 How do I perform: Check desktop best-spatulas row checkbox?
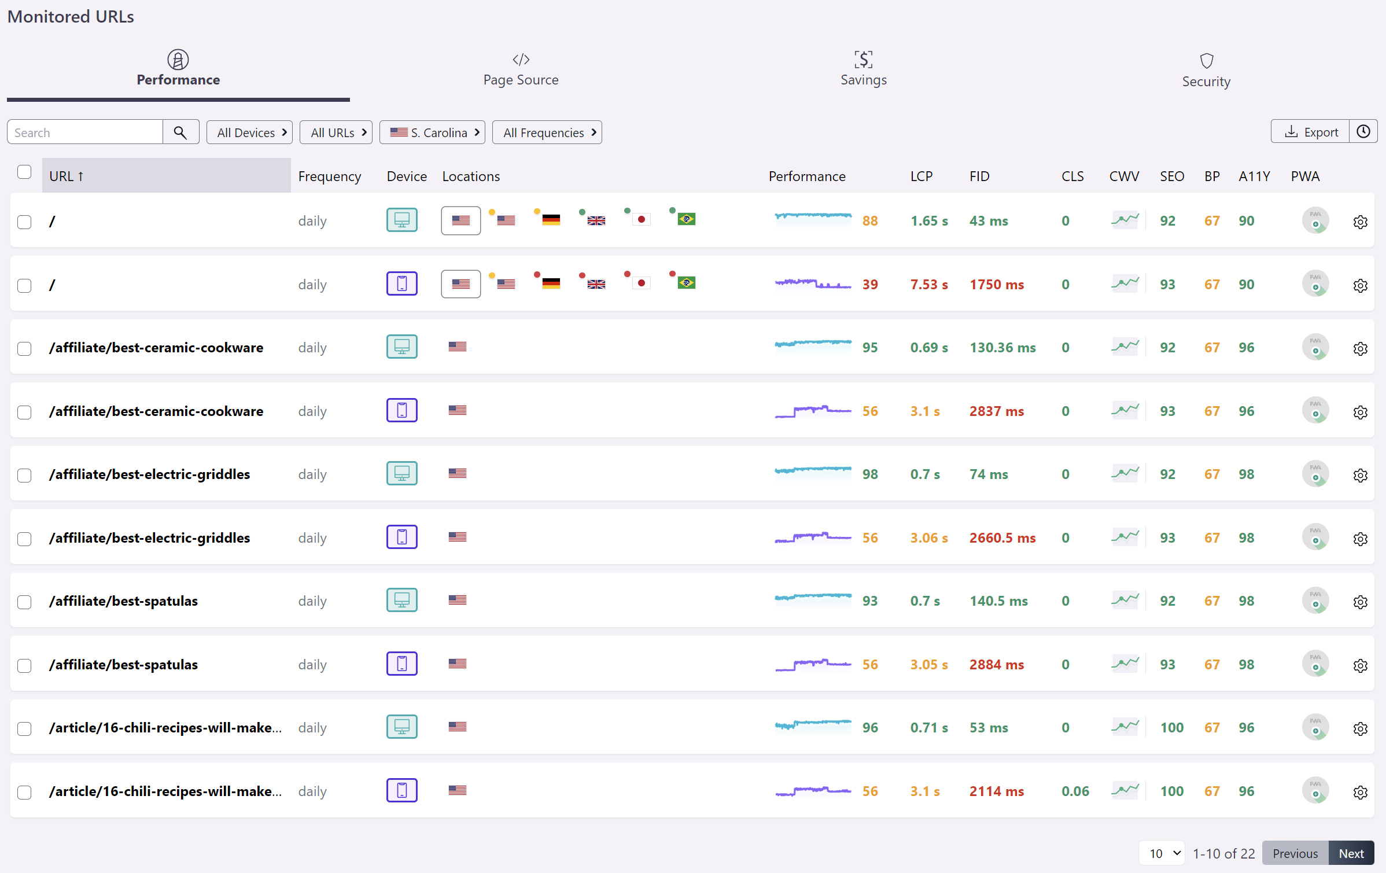coord(24,602)
